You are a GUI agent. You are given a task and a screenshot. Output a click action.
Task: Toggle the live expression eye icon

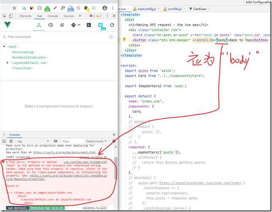[x=56, y=141]
